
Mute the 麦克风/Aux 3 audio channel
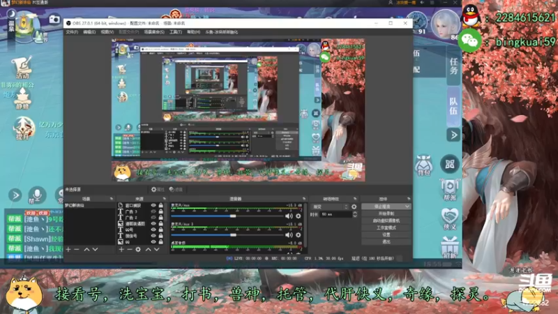(289, 235)
